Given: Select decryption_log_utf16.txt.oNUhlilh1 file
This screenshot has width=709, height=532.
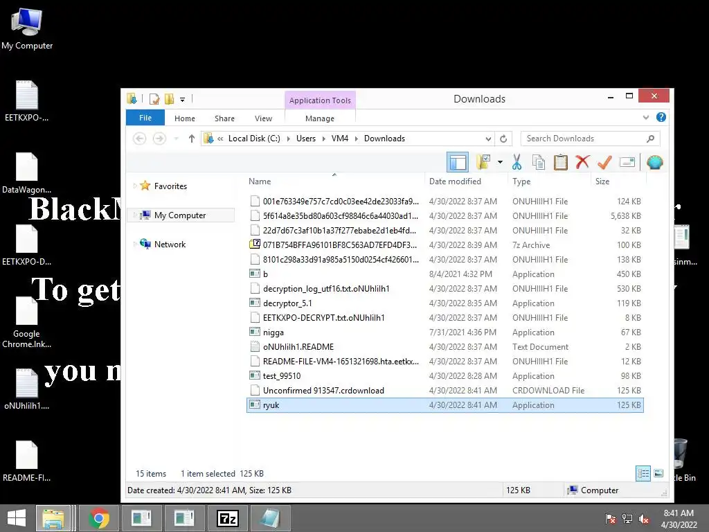Looking at the screenshot, I should pos(445,289).
